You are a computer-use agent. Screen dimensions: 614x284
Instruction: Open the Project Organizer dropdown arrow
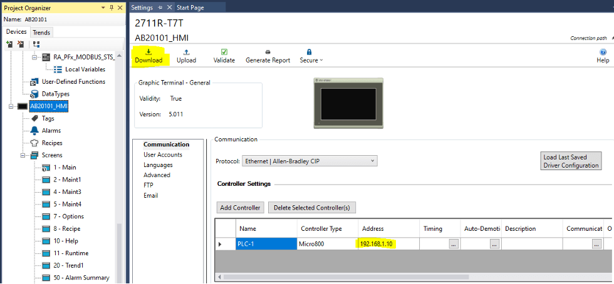(103, 8)
